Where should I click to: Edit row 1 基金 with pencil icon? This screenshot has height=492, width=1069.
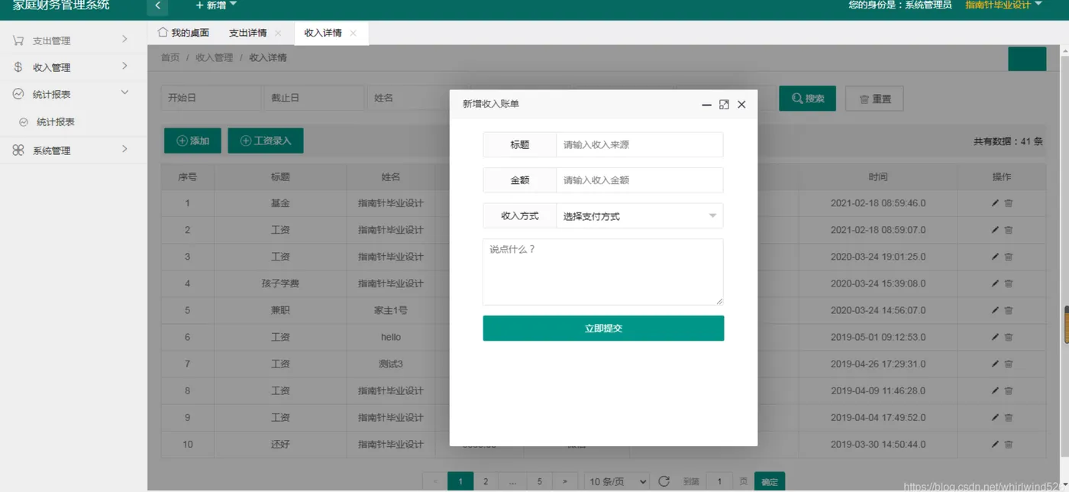995,203
